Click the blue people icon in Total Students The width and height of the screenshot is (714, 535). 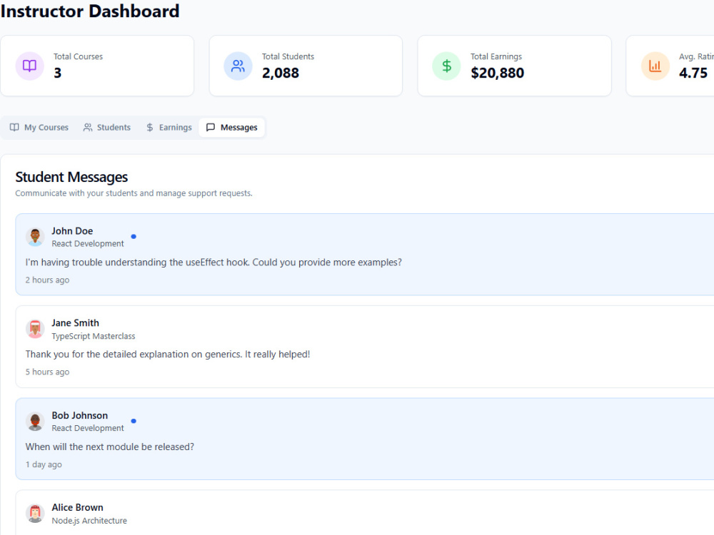[238, 66]
